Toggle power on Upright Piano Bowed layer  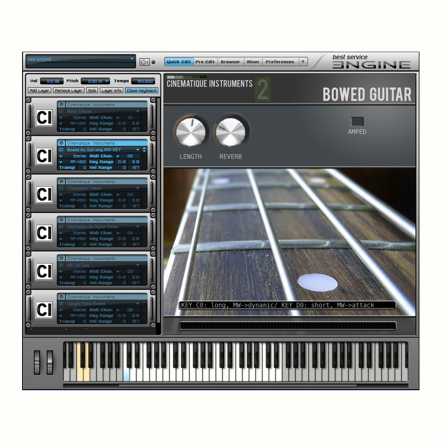(x=61, y=297)
